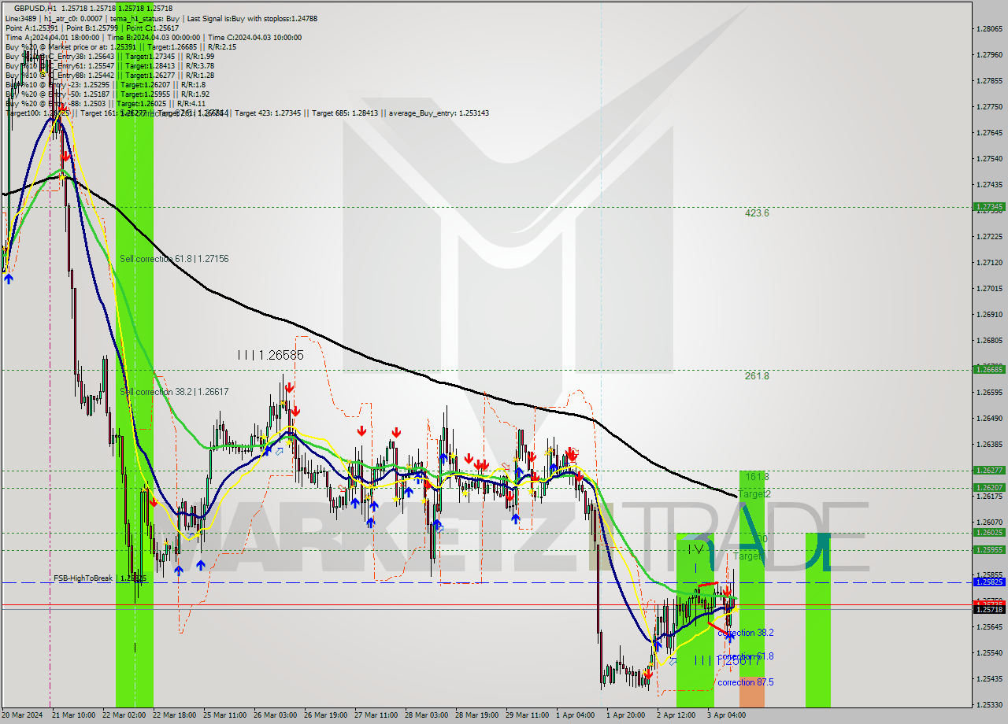This screenshot has width=1008, height=724.
Task: Click the orange rectangle below correction 87.5
Action: [751, 692]
